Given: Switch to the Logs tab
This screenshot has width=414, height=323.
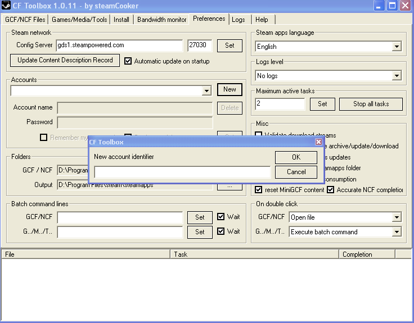Looking at the screenshot, I should (238, 20).
